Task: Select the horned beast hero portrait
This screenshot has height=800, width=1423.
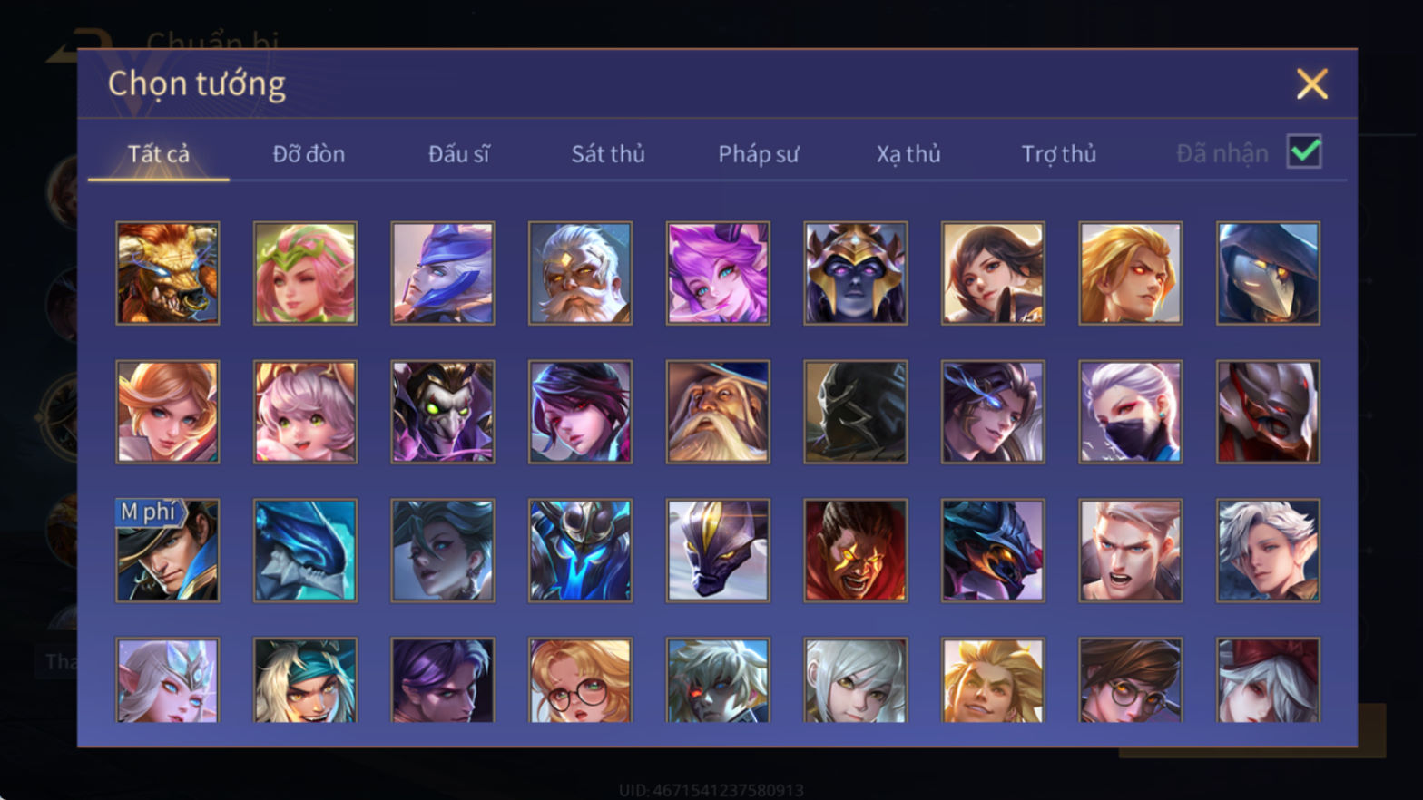Action: (x=168, y=273)
